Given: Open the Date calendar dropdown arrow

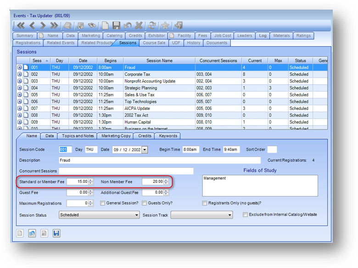Looking at the screenshot, I should pos(145,150).
